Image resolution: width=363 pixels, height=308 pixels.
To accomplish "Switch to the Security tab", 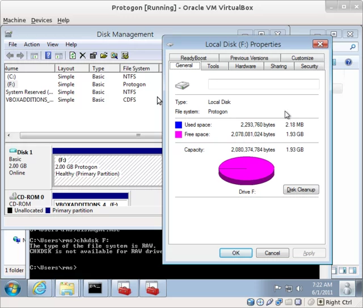I will click(x=309, y=66).
